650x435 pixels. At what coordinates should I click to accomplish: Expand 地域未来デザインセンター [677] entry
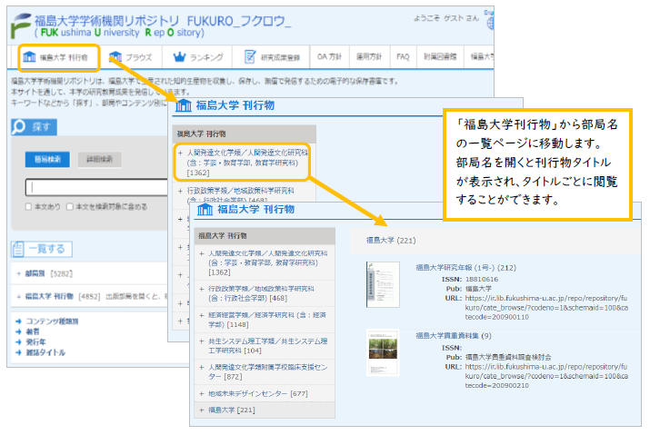(x=203, y=393)
